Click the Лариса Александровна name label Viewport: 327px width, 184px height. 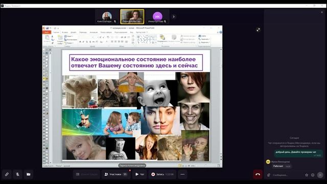point(132,166)
